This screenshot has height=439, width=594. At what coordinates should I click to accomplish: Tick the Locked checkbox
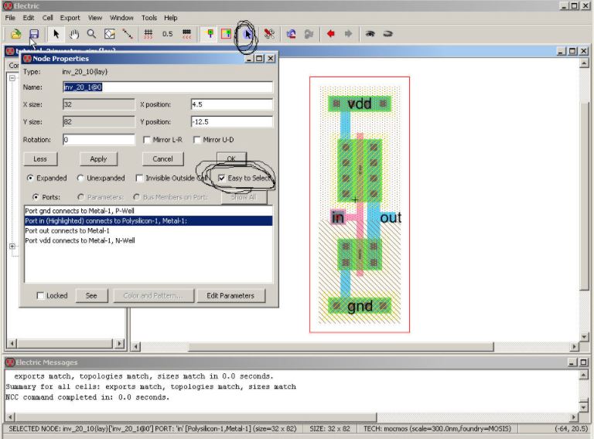(40, 295)
